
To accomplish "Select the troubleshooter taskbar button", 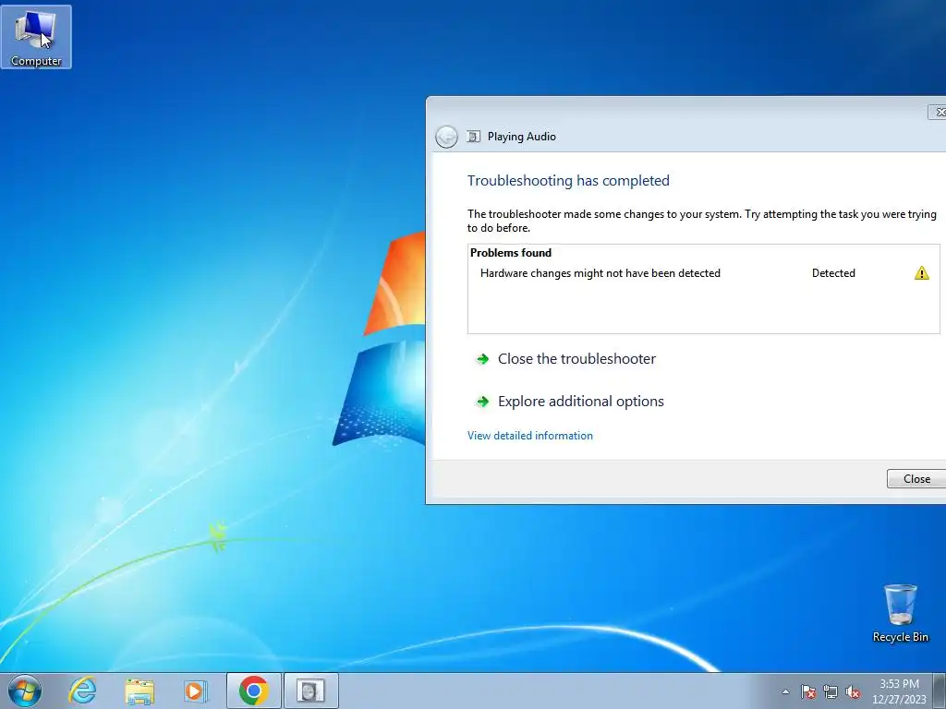I will click(310, 691).
